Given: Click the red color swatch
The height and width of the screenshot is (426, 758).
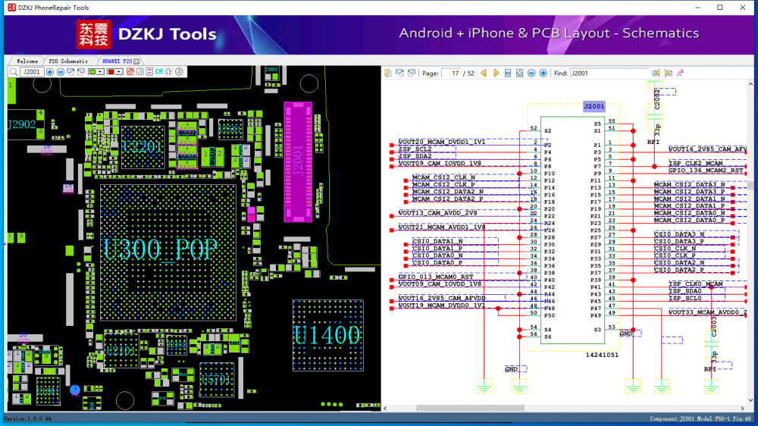Looking at the screenshot, I should point(111,71).
